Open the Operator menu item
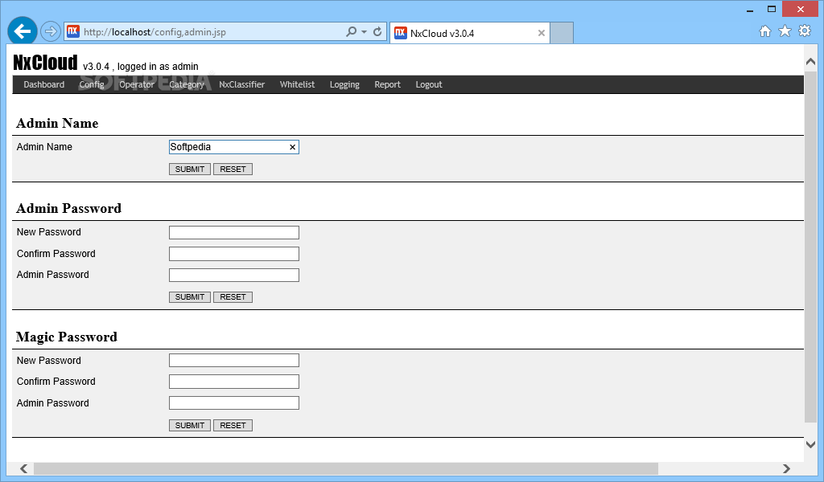824x482 pixels. pyautogui.click(x=137, y=84)
